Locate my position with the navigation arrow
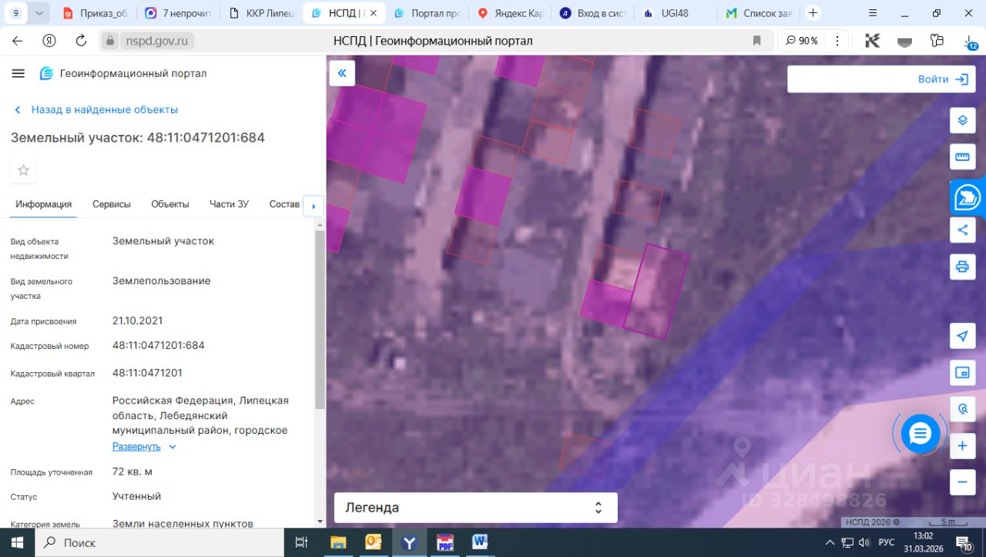This screenshot has width=986, height=557. [x=962, y=336]
